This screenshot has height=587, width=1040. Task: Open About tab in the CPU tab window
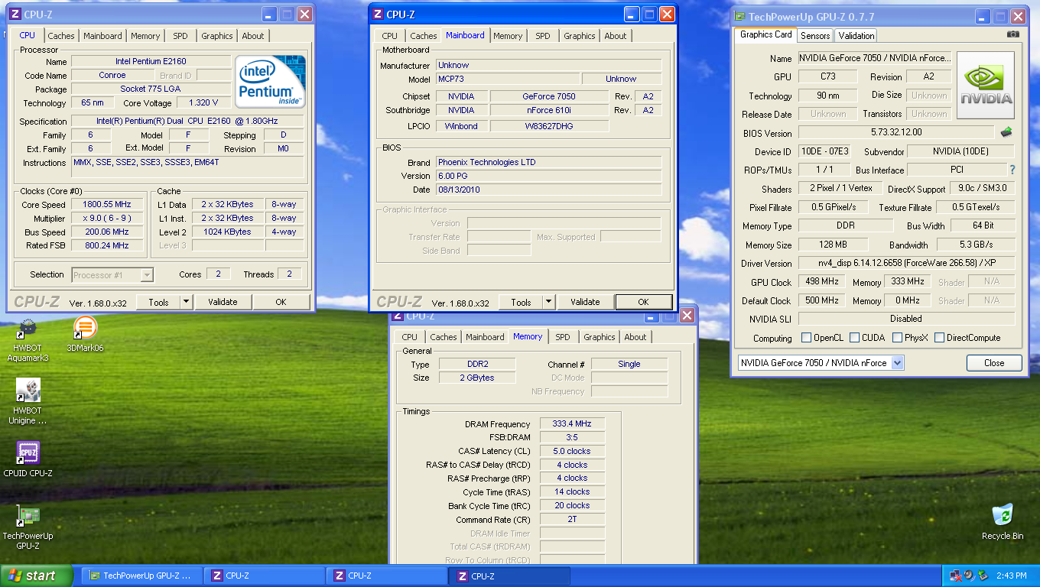click(252, 36)
